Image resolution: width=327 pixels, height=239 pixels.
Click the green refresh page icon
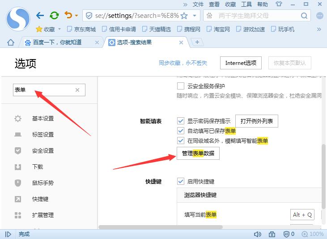point(54,16)
